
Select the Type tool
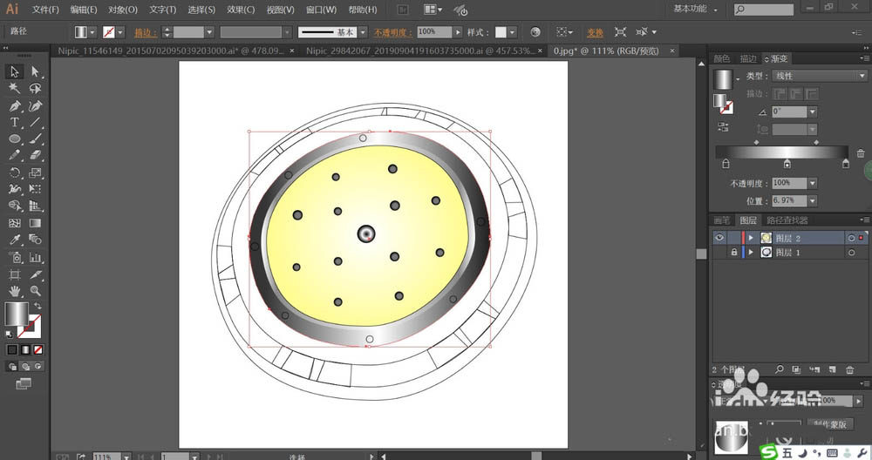pos(15,122)
